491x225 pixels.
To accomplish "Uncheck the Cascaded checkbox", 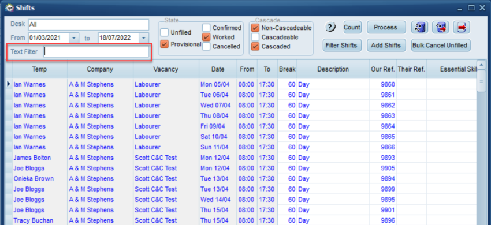I will click(x=255, y=47).
